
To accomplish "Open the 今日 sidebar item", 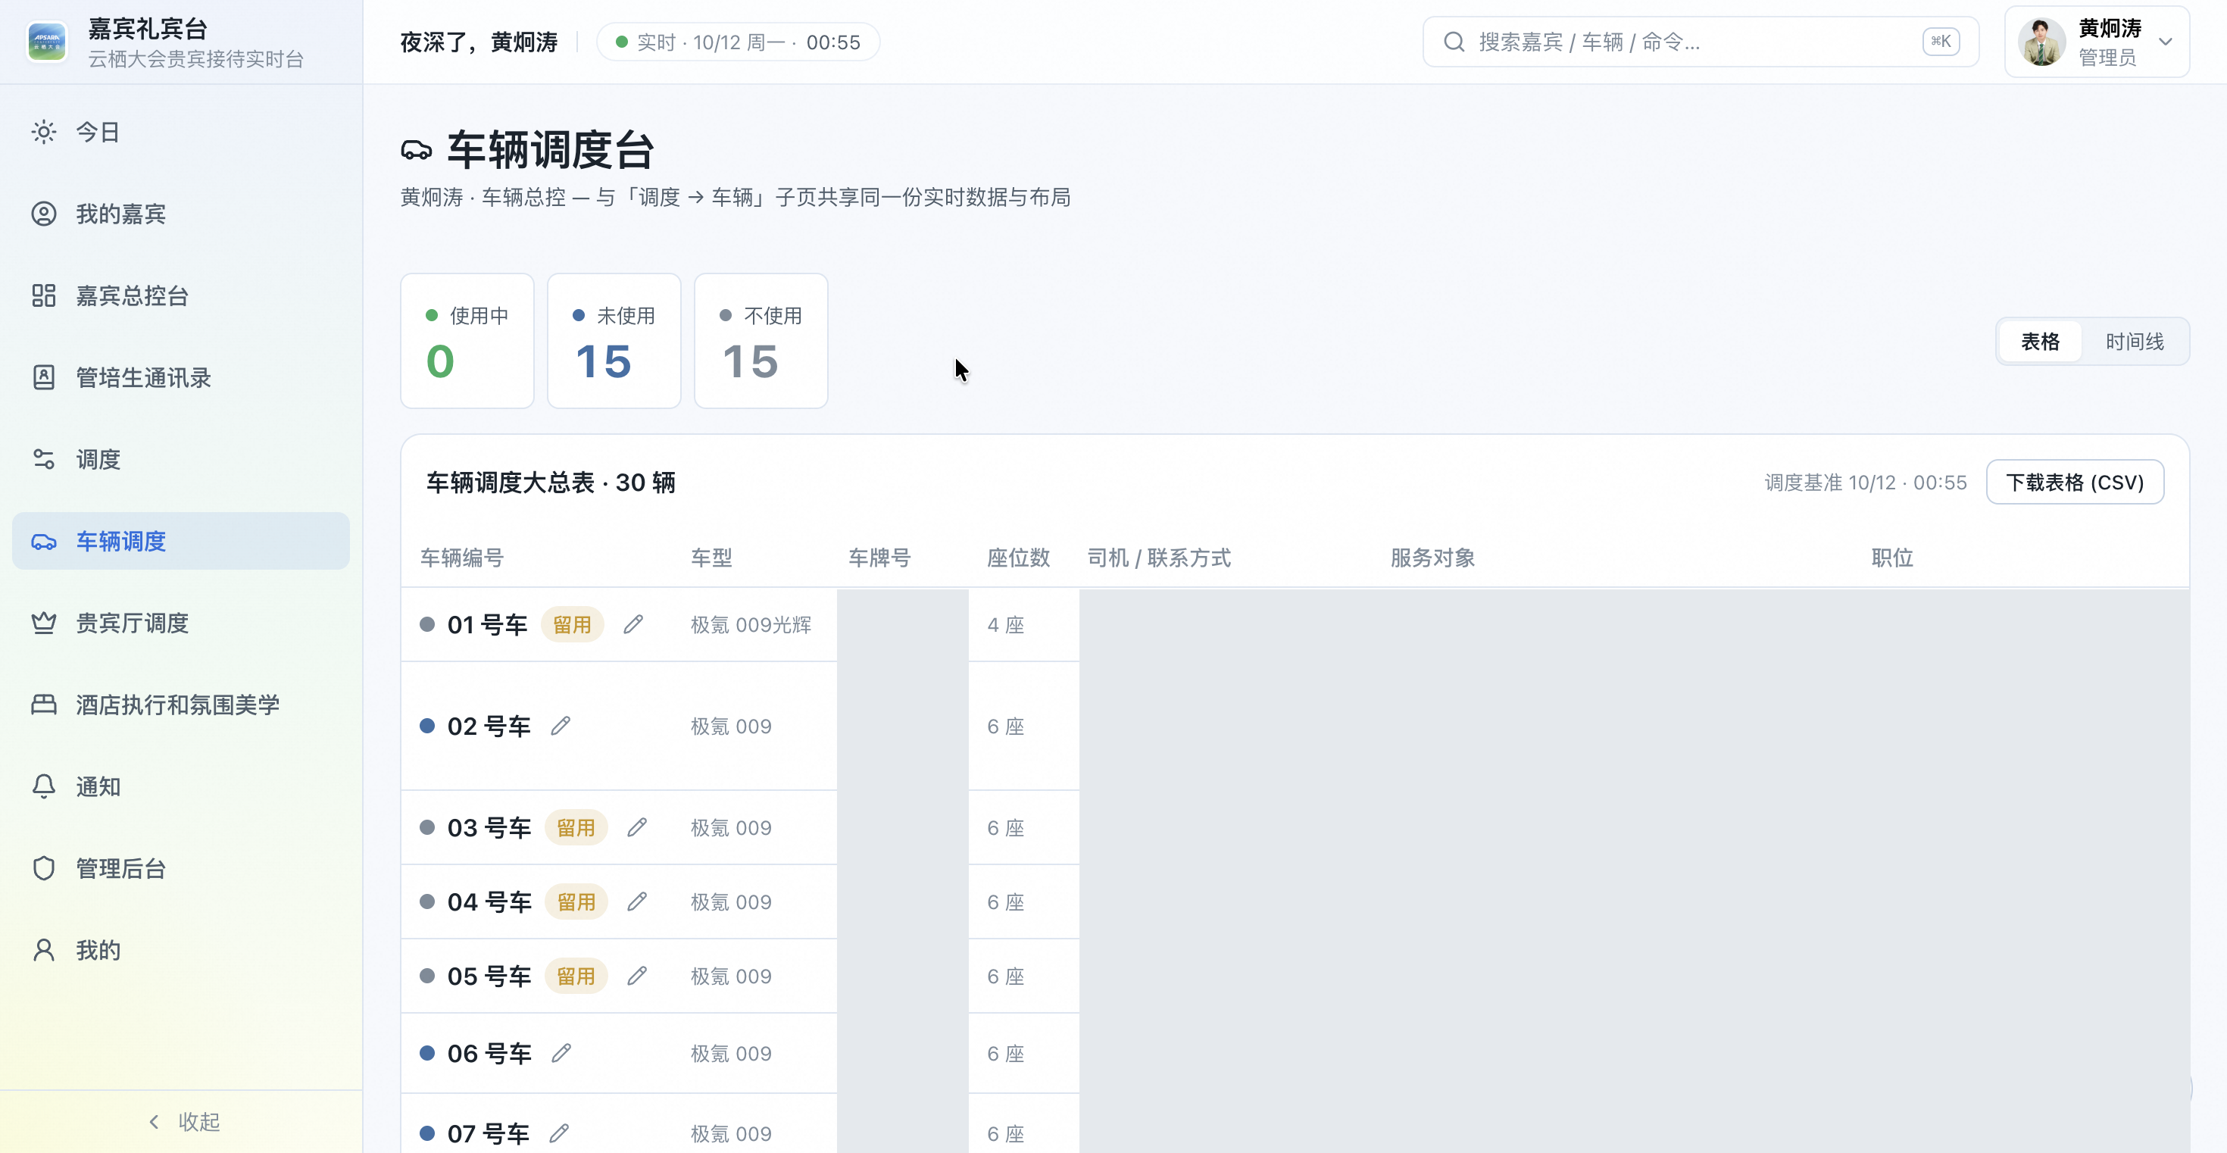I will [x=181, y=133].
